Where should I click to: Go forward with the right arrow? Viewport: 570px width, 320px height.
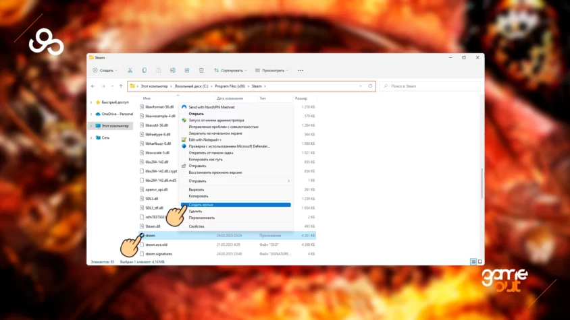tap(103, 86)
